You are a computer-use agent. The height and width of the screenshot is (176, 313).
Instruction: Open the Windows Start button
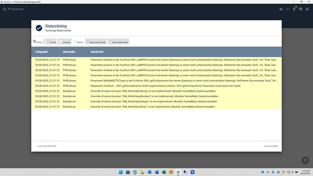click(121, 172)
